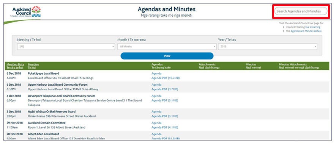This screenshot has height=144, width=336.
Task: Open Agenda PDF (5.1MB) link
Action: (x=164, y=100)
